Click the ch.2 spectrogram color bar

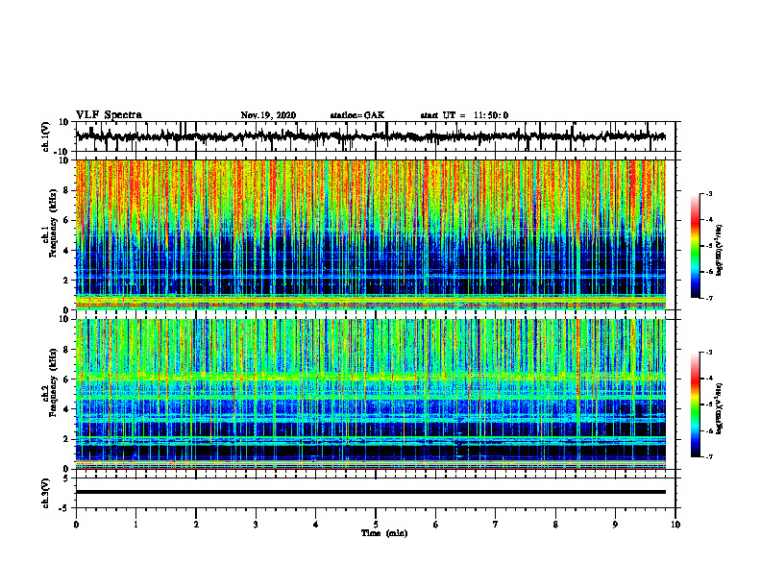(x=695, y=404)
